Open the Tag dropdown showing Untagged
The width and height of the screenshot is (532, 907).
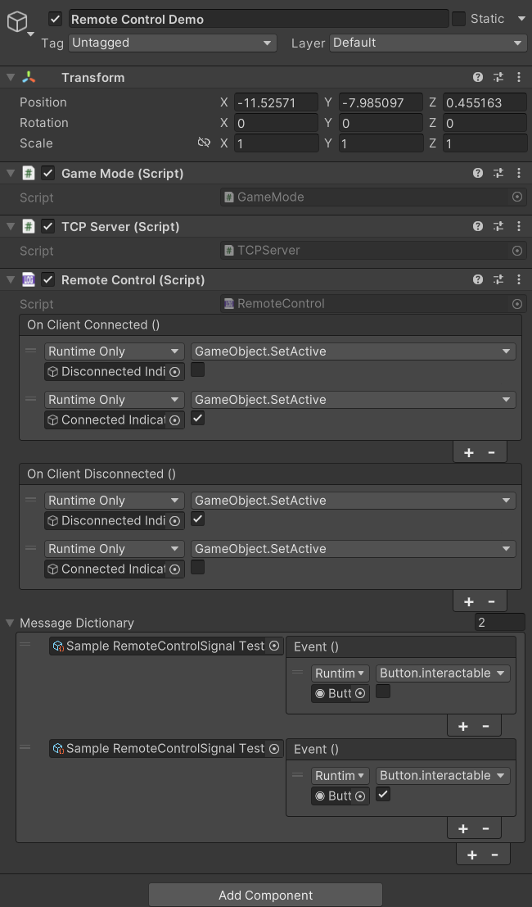[172, 43]
